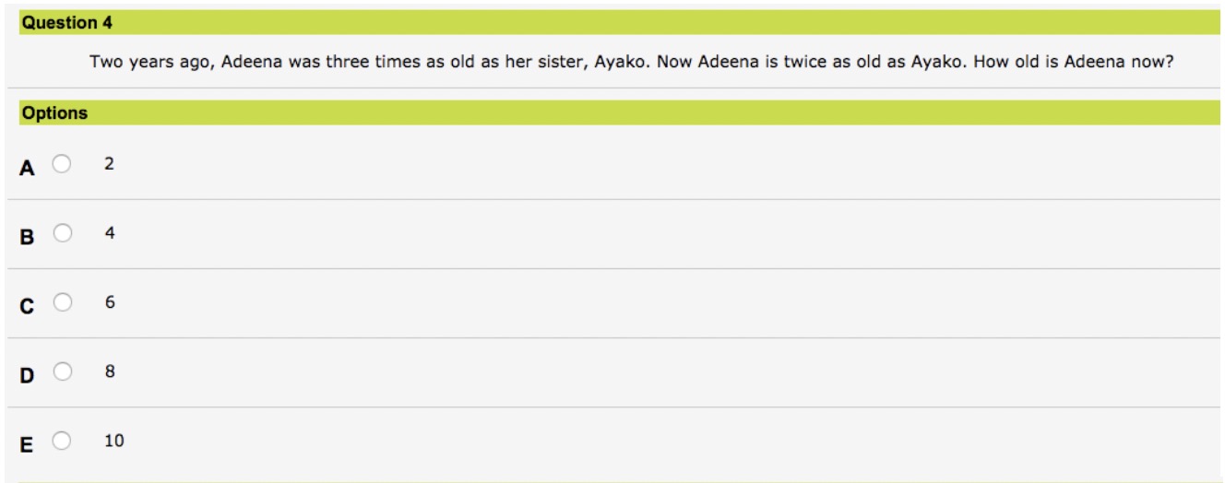Click the bold letter A label
Image resolution: width=1225 pixels, height=483 pixels.
tap(28, 167)
